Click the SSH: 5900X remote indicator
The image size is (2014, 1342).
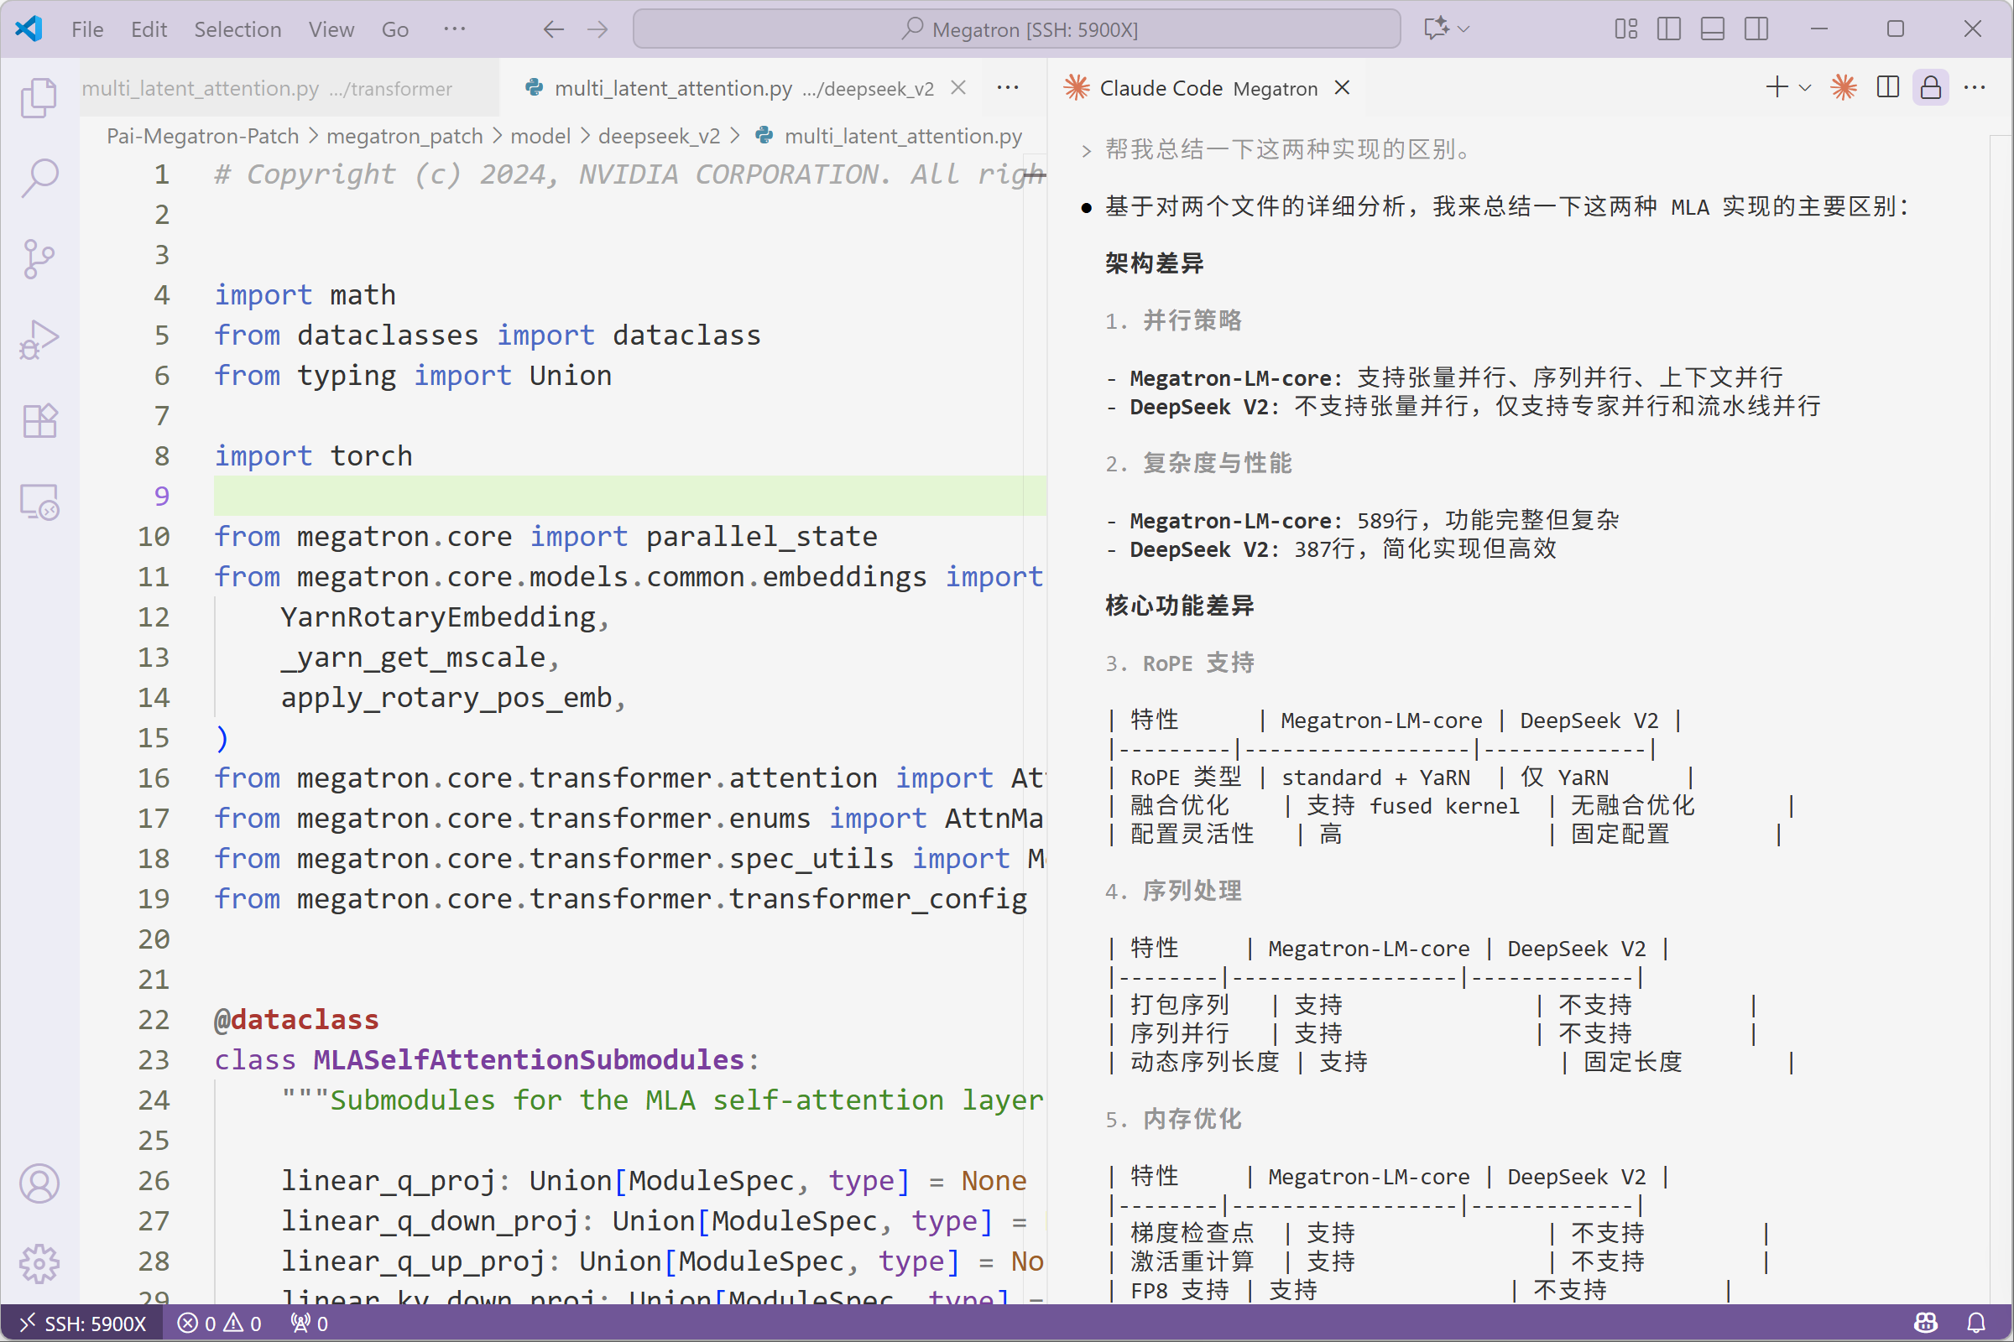tap(82, 1324)
